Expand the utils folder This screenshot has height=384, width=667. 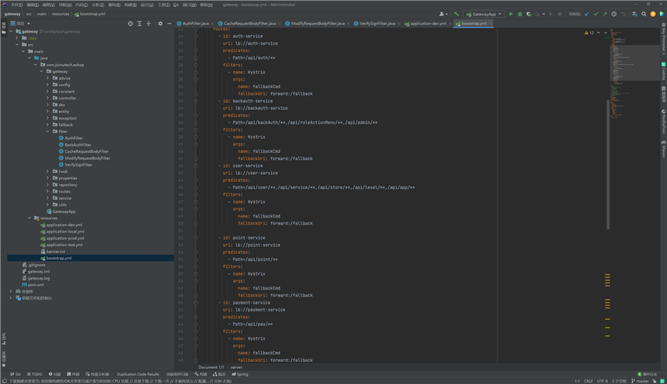point(48,205)
